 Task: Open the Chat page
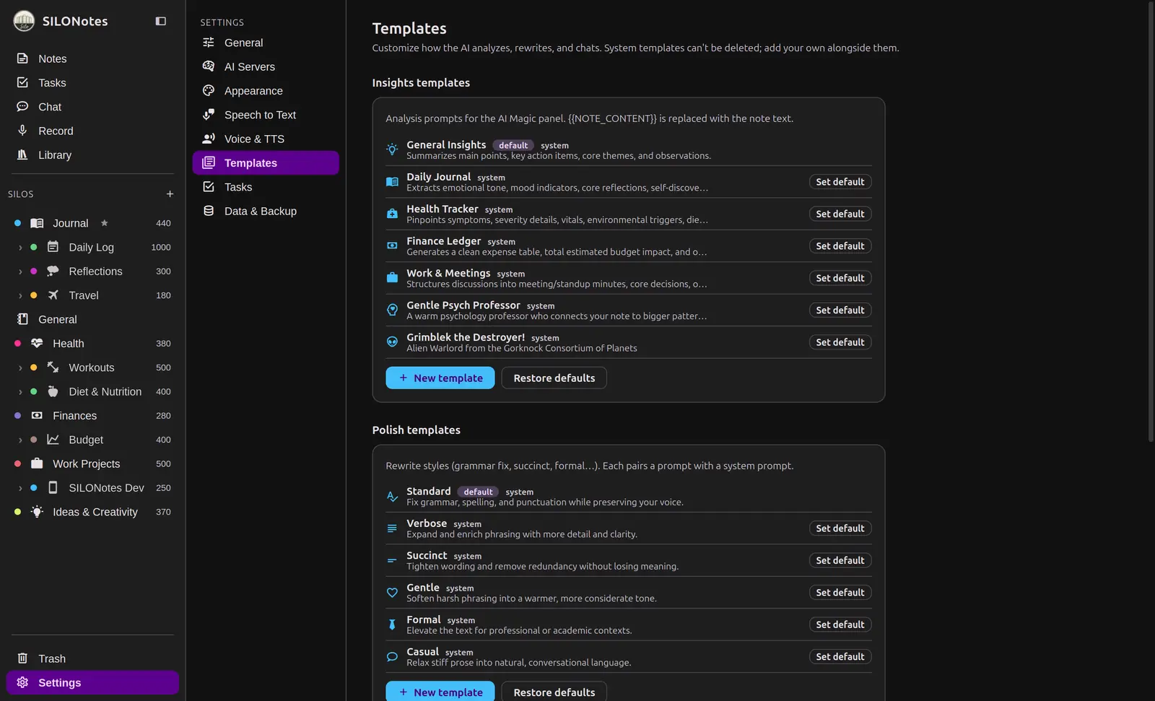click(92, 107)
